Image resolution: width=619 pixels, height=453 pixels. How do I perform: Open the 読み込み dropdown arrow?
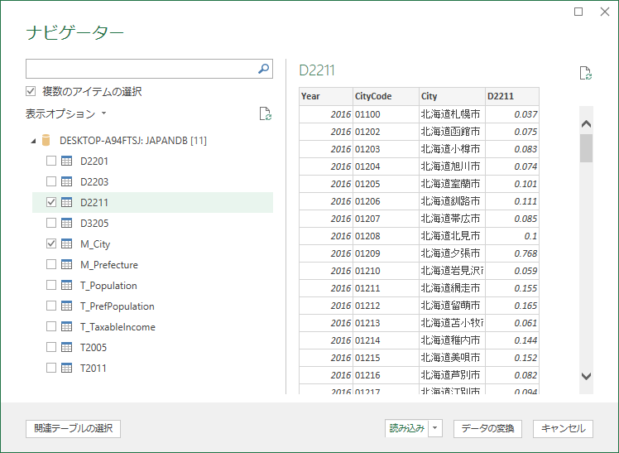point(436,429)
